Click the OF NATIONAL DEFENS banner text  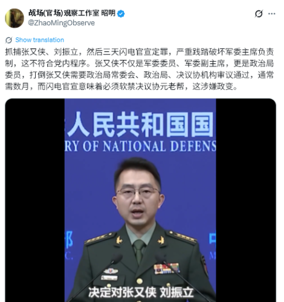(x=140, y=146)
